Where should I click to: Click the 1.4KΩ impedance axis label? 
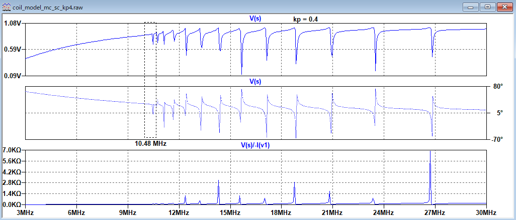click(12, 193)
